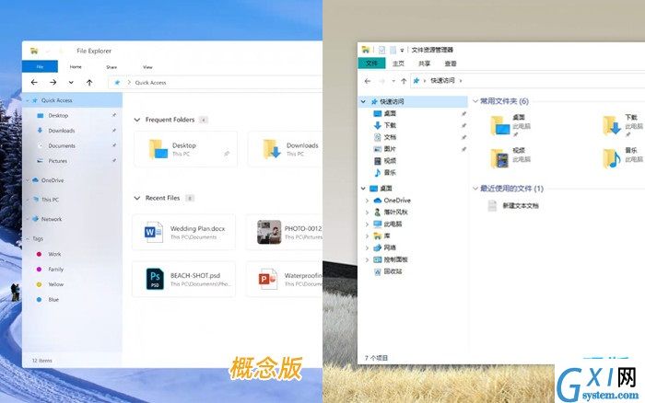The width and height of the screenshot is (645, 403).
Task: Collapse the 快速访问 tree node
Action: click(363, 101)
